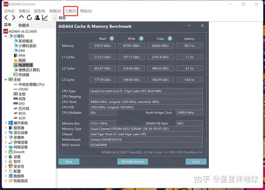Click Memory Read value 57875 MB/s
Screen dimensions: 265x190
click(x=102, y=46)
